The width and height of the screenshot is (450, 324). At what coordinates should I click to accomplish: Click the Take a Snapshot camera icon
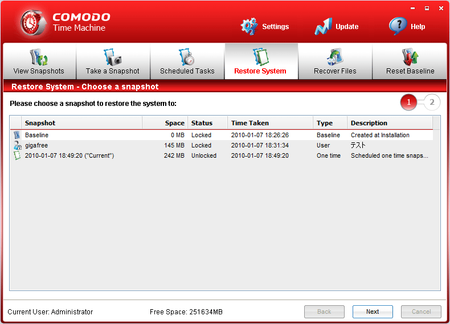point(113,57)
